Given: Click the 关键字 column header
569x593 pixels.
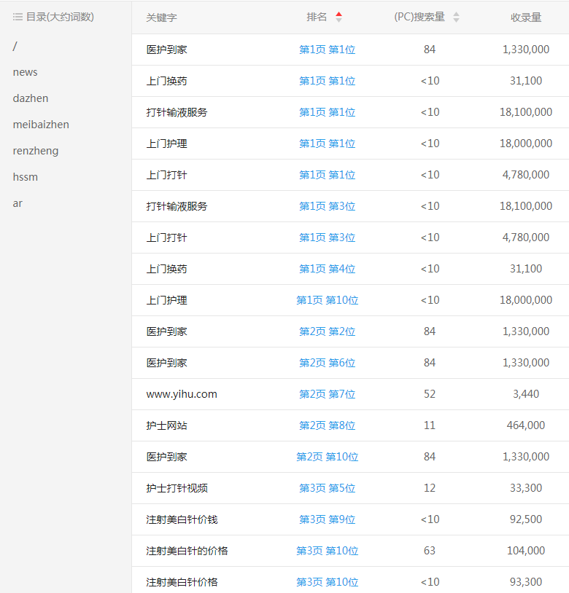Looking at the screenshot, I should 161,17.
